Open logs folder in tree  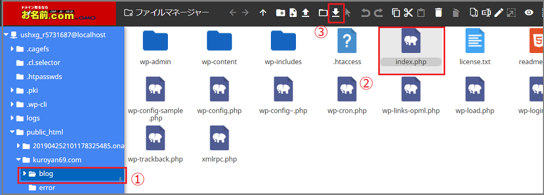click(33, 118)
